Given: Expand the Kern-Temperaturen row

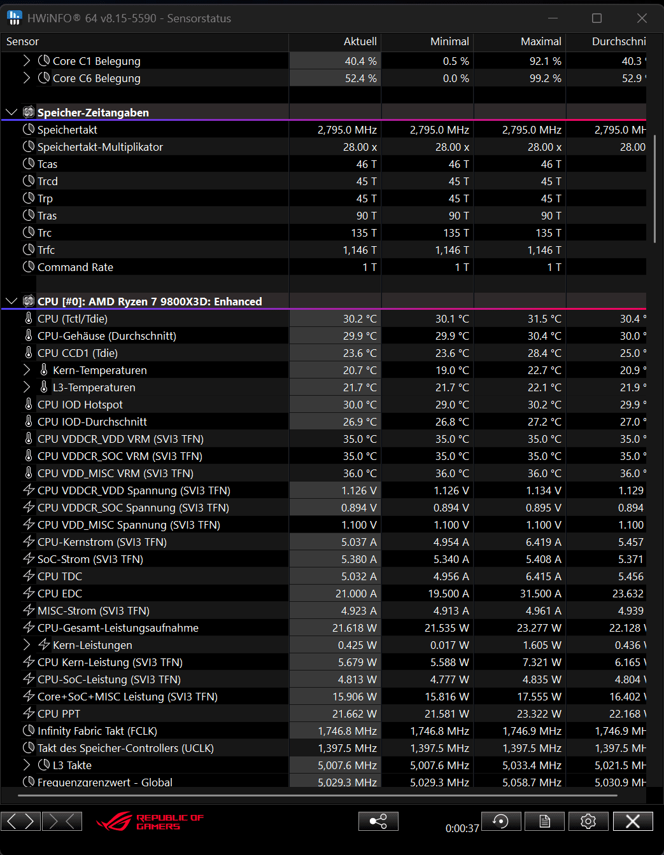Looking at the screenshot, I should pyautogui.click(x=26, y=370).
